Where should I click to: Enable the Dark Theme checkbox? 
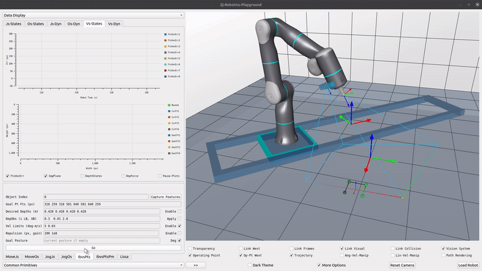click(x=250, y=265)
